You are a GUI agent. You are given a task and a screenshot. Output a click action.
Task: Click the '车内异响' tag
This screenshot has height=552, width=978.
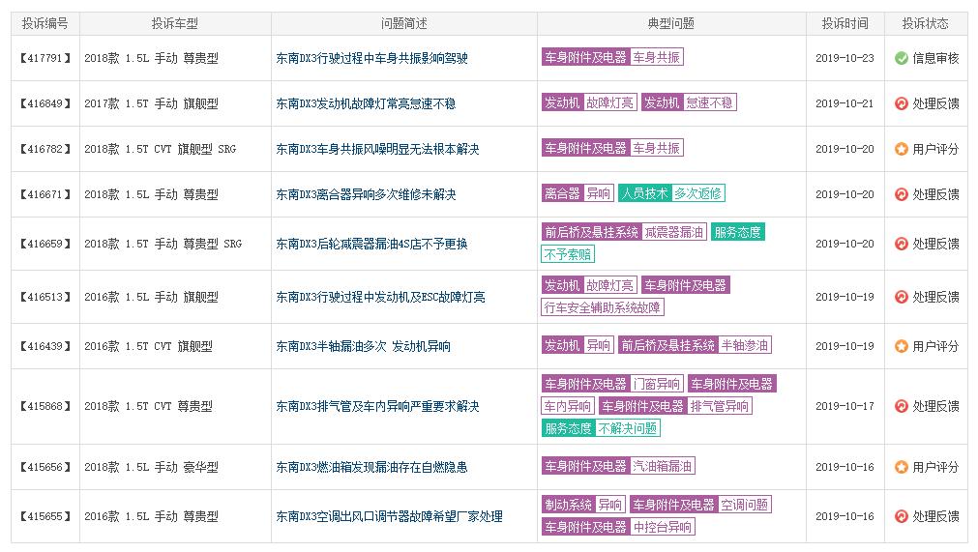568,406
